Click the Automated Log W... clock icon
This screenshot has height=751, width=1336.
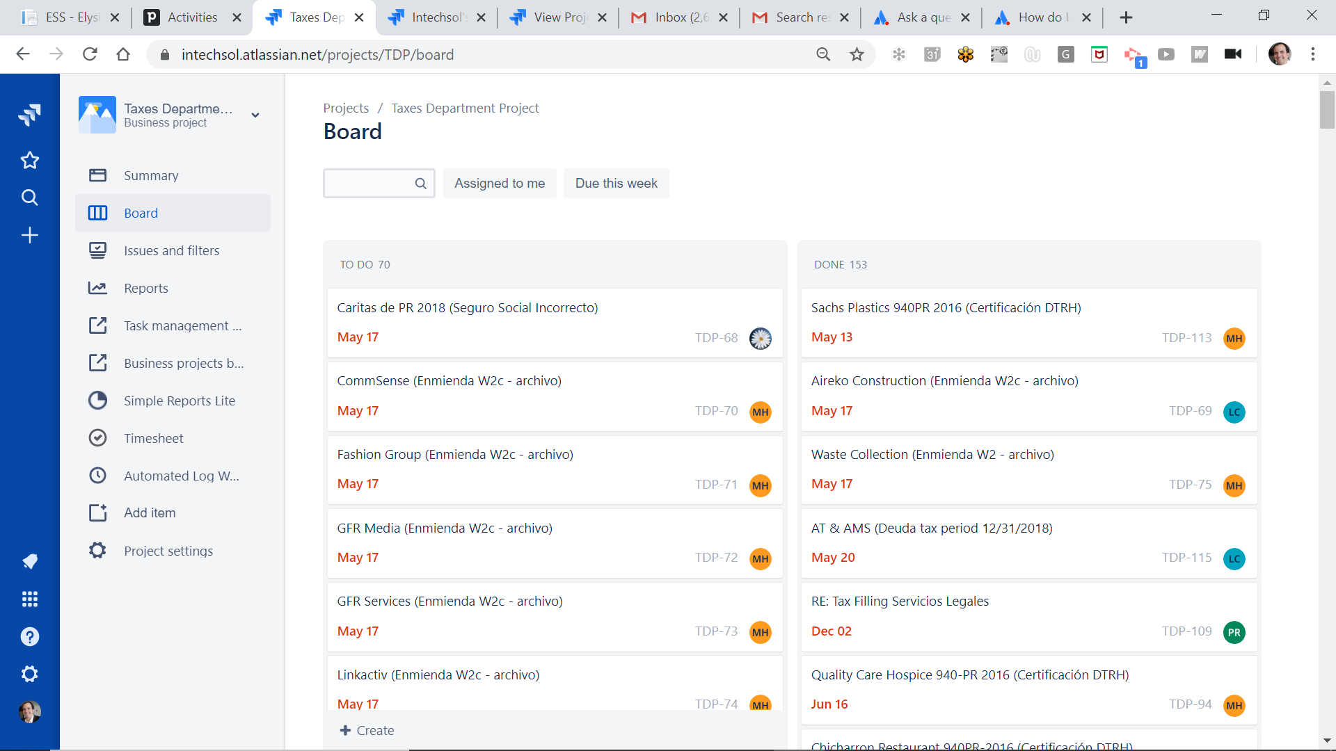coord(97,476)
